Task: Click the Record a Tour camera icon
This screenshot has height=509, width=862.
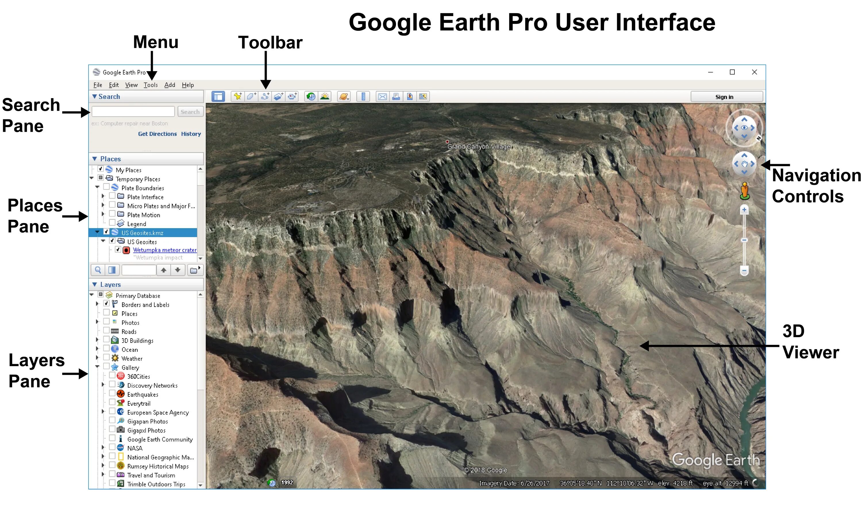Action: tap(292, 97)
